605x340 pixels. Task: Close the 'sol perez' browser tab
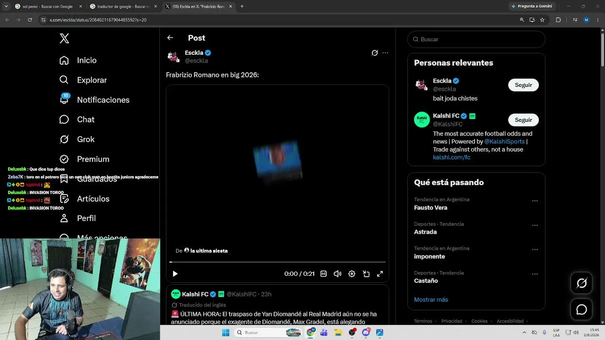[x=80, y=7]
